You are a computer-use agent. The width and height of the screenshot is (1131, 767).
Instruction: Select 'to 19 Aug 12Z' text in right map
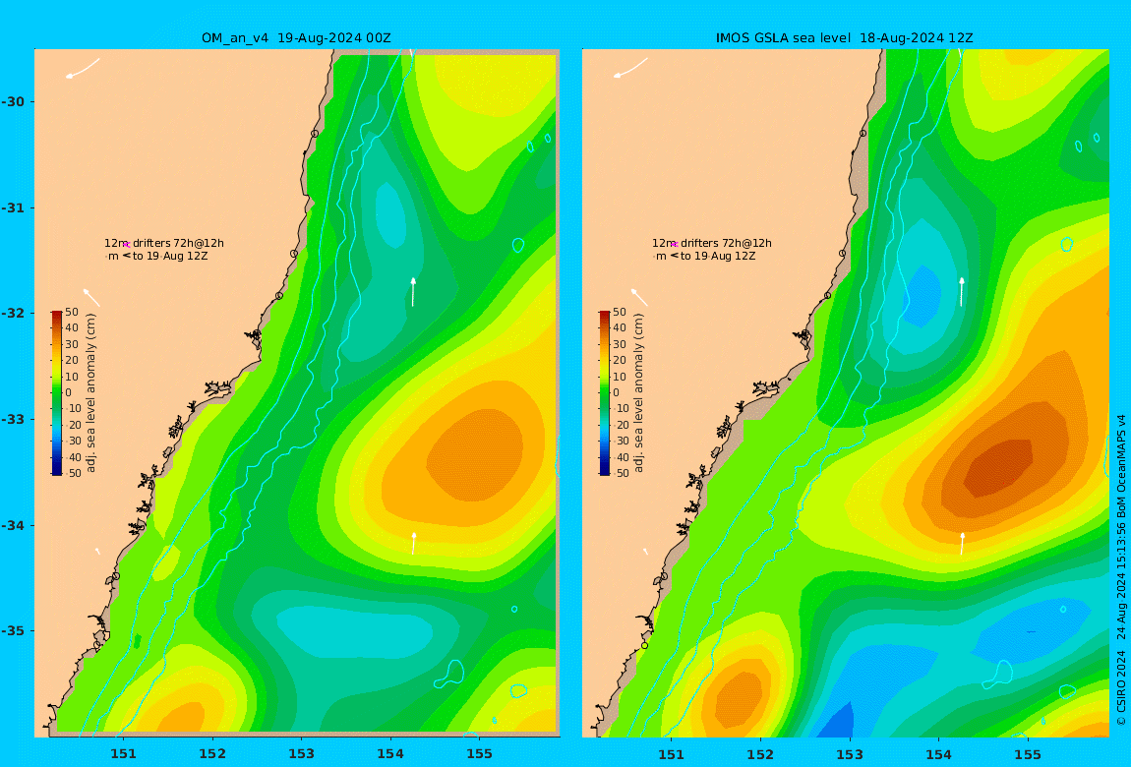pos(718,256)
